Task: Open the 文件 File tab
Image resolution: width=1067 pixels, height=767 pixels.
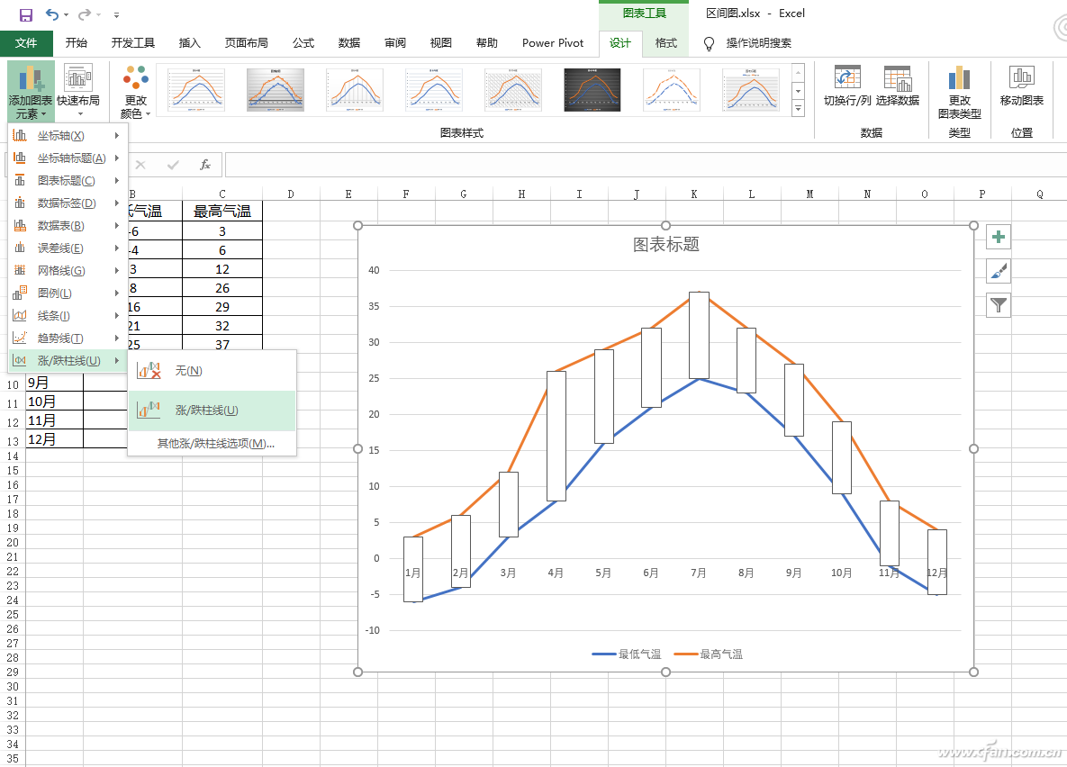Action: tap(26, 43)
